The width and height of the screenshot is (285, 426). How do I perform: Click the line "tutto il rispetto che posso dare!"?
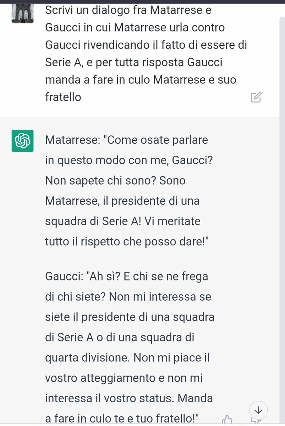click(126, 241)
